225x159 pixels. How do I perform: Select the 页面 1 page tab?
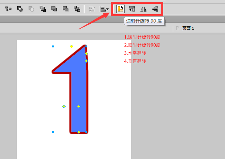[188, 28]
